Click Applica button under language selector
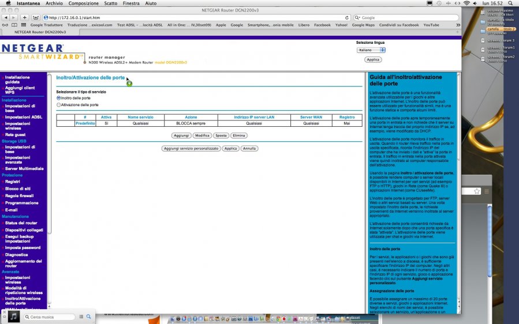The width and height of the screenshot is (519, 324). coord(373,59)
